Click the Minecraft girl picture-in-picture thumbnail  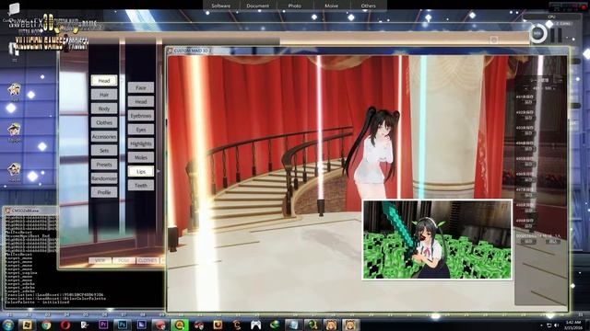click(437, 240)
